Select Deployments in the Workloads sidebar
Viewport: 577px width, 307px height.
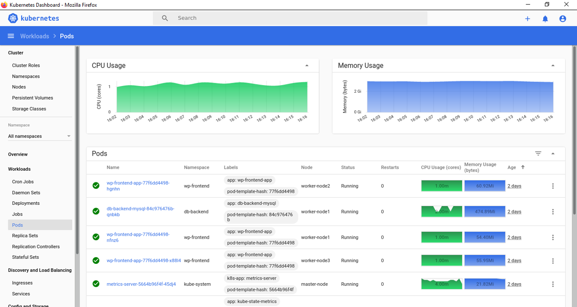click(x=26, y=203)
